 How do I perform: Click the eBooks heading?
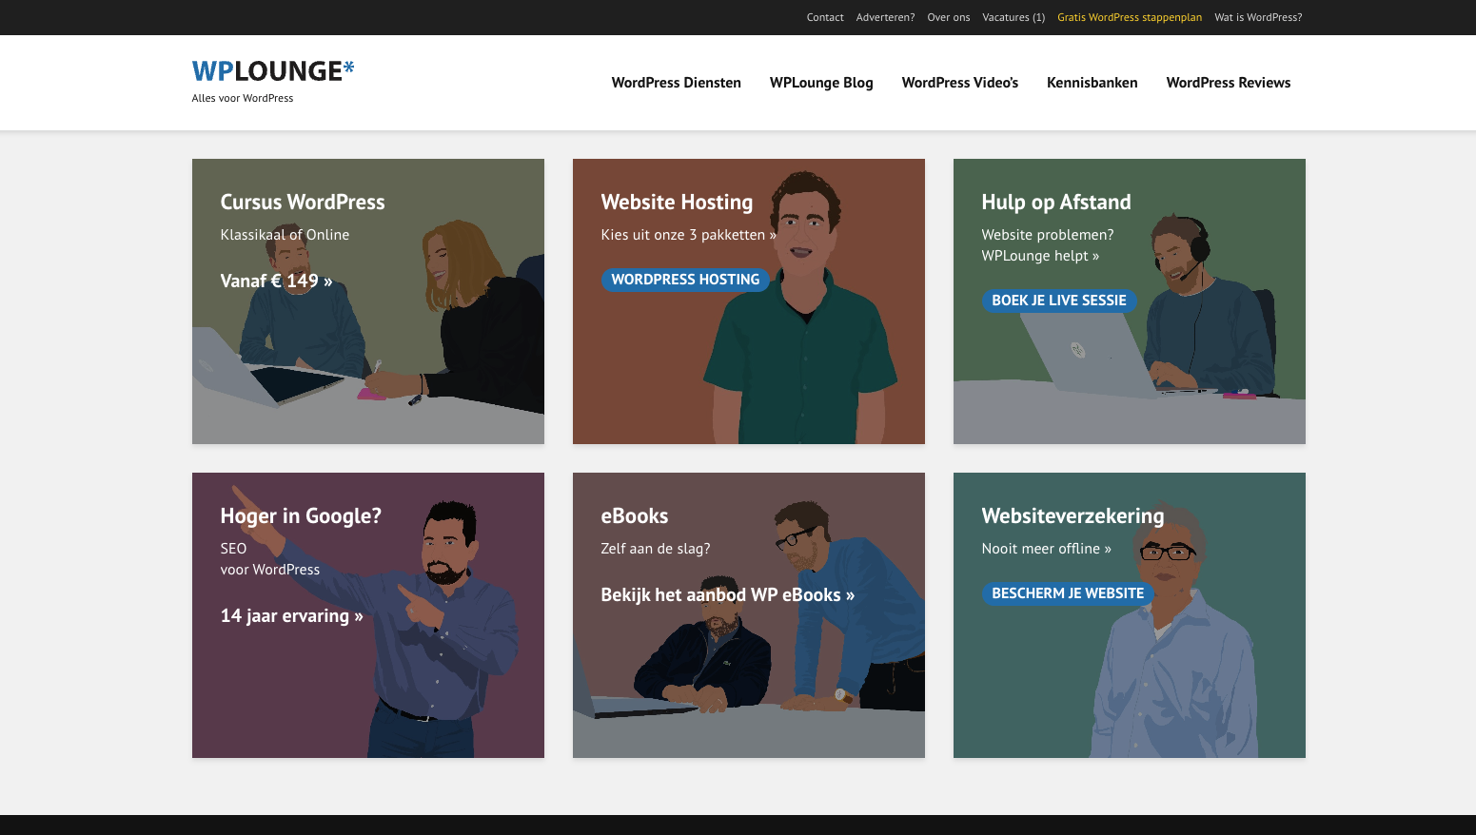point(635,515)
